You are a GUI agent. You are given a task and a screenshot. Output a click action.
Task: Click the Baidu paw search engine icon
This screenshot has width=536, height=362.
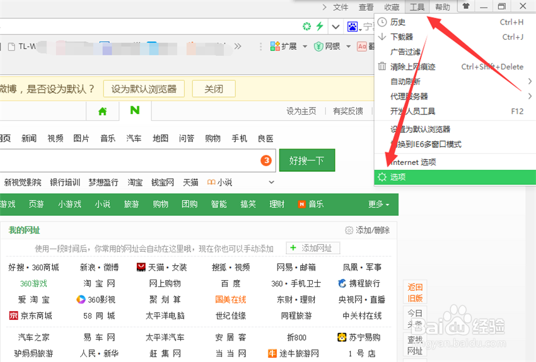click(352, 26)
